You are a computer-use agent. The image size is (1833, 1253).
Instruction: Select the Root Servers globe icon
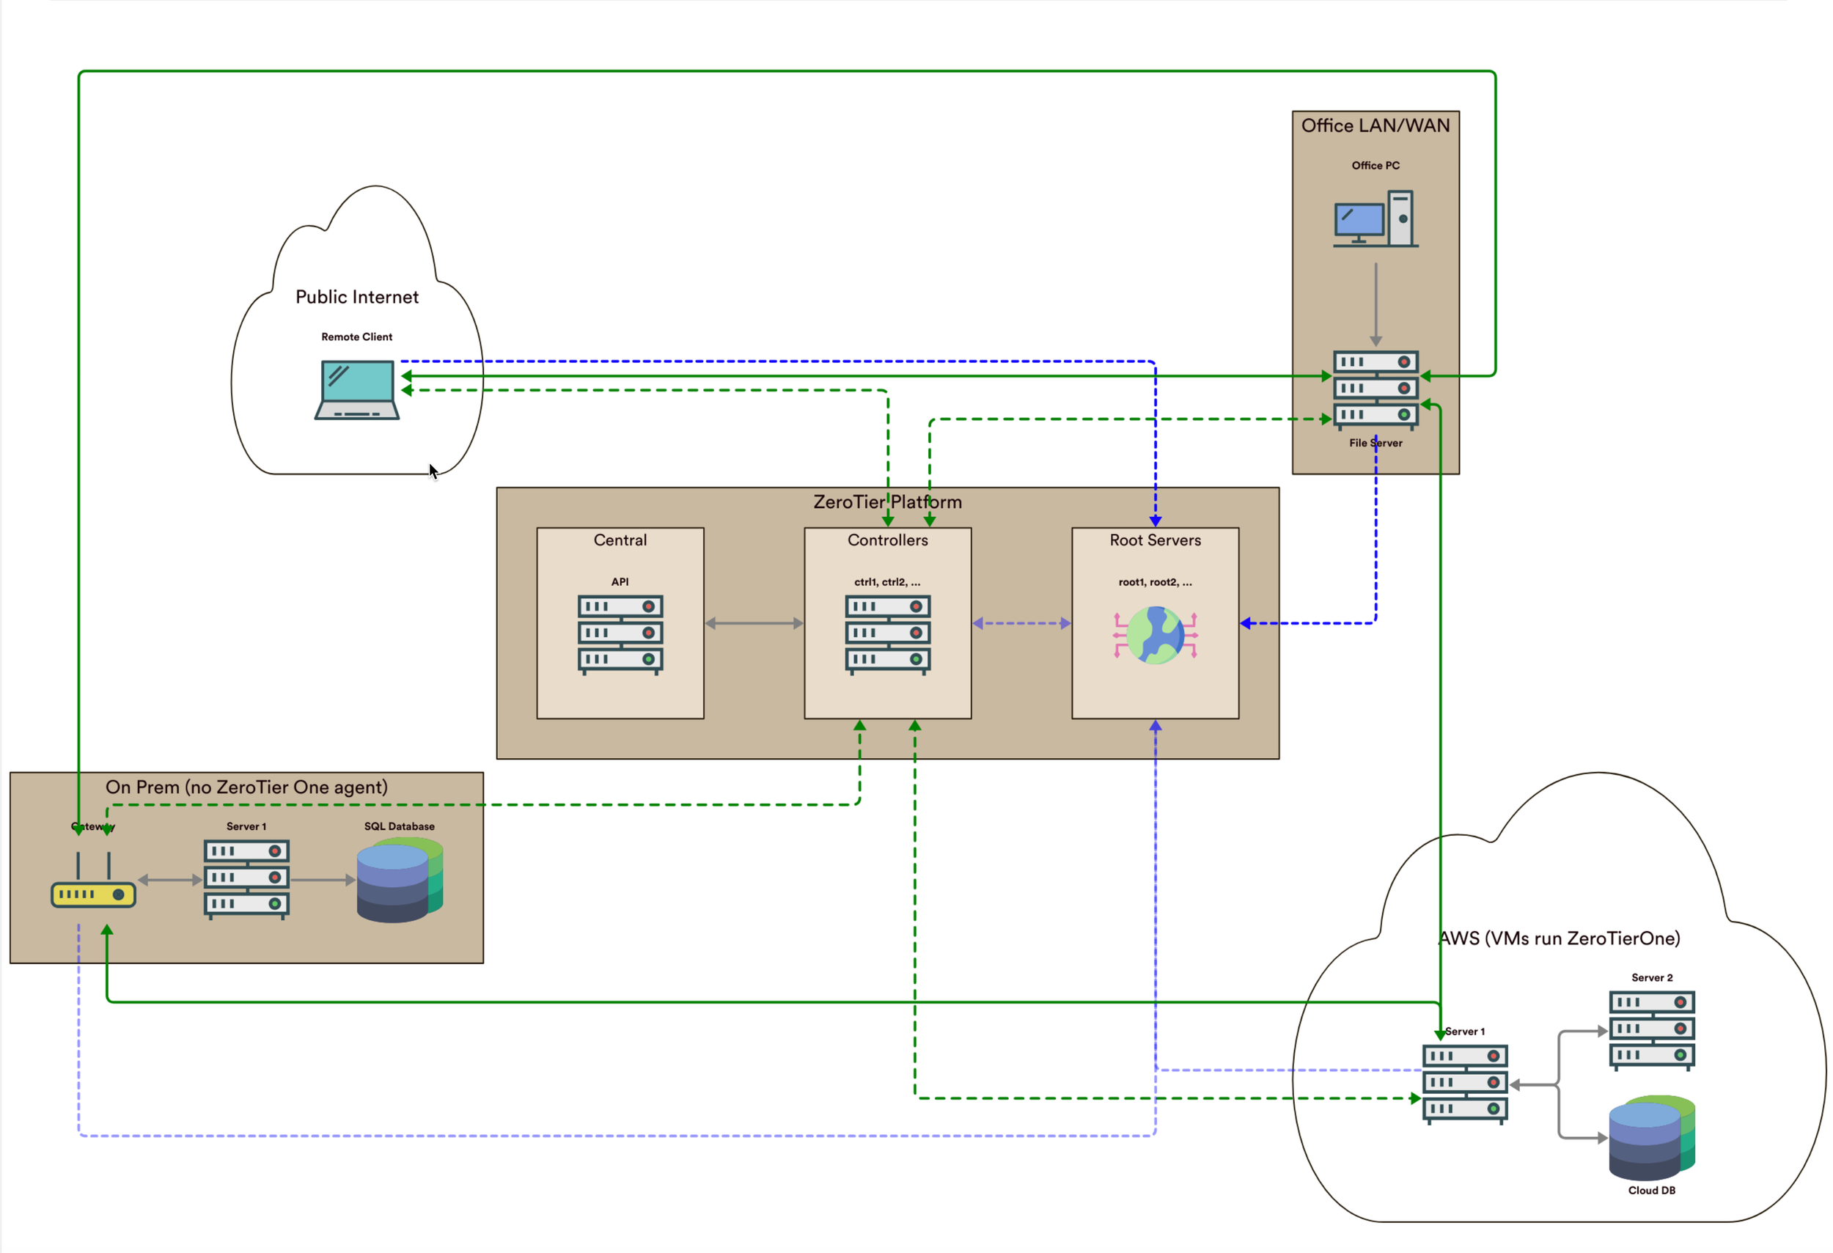coord(1155,634)
